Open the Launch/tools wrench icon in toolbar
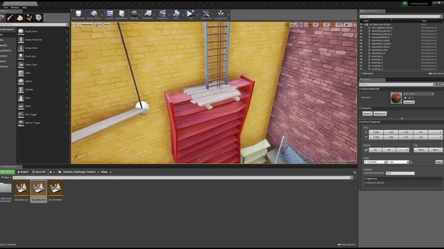The image size is (444, 249). (x=206, y=14)
